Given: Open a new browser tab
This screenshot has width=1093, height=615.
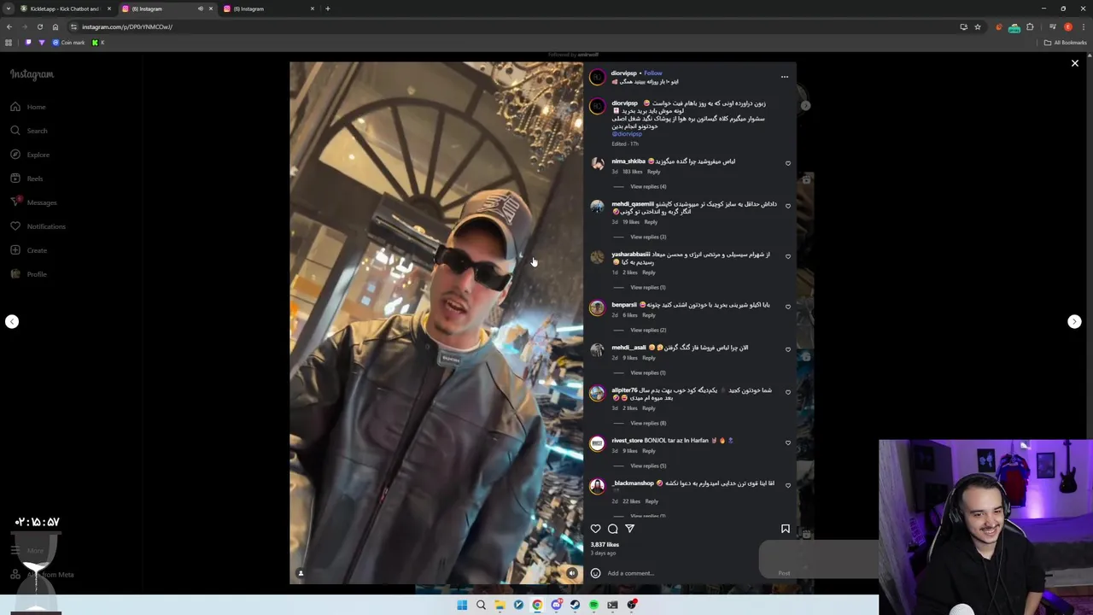Looking at the screenshot, I should pos(328,9).
